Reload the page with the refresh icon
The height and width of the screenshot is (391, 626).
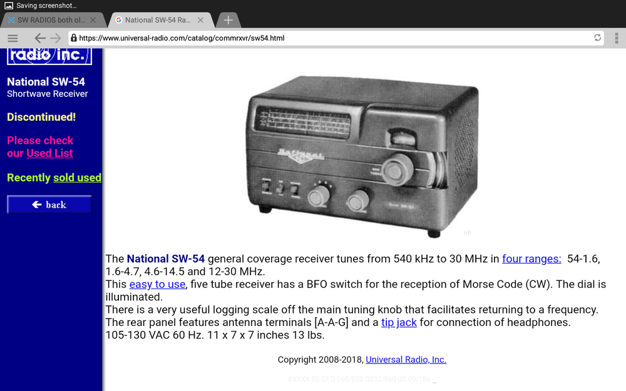597,38
